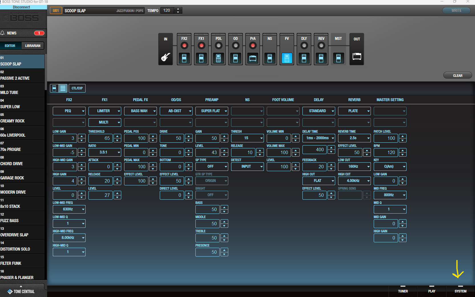This screenshot has width=475, height=297.
Task: Select the DLY pedal icon in signal chain
Action: point(304,58)
